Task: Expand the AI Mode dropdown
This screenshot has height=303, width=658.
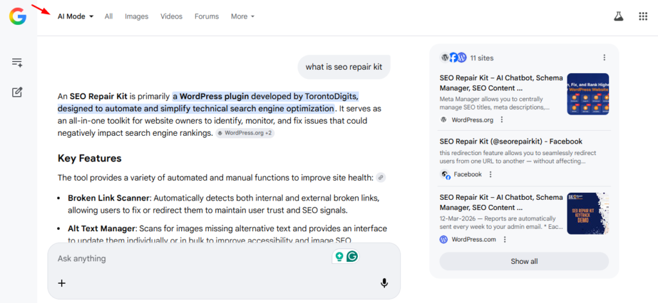Action: (x=76, y=16)
